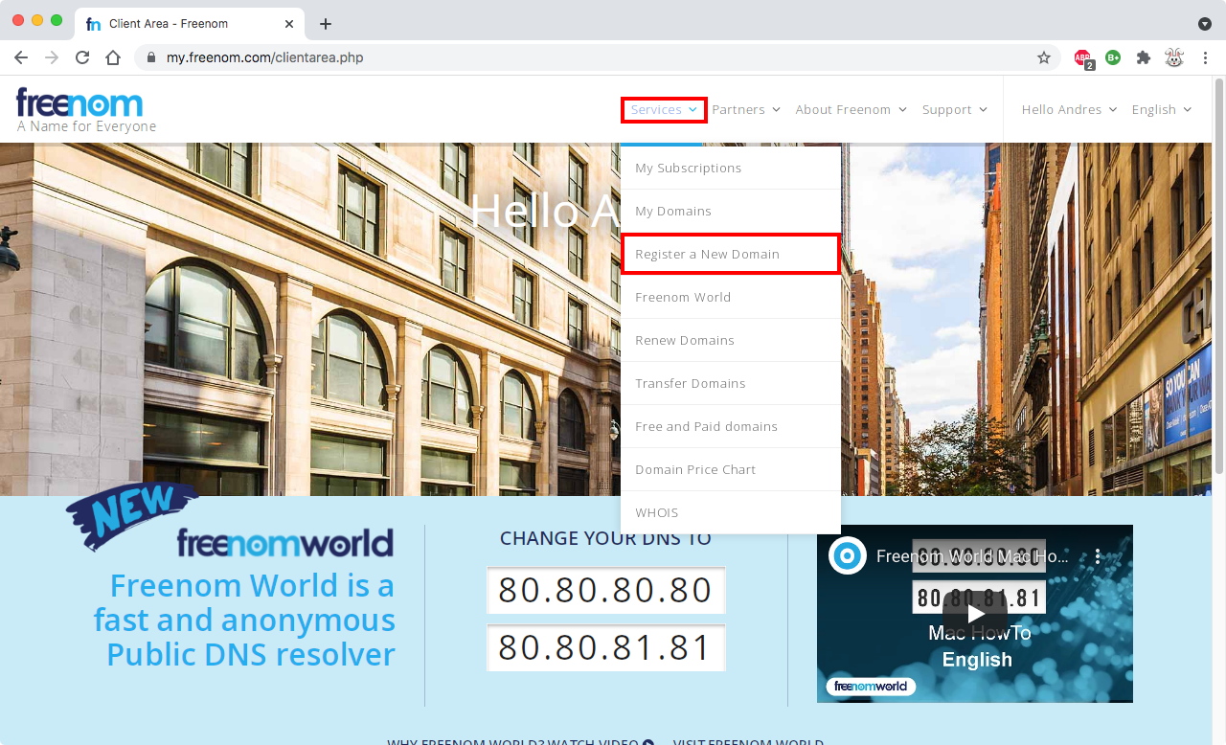Play the Freenom World video
Image resolution: width=1226 pixels, height=745 pixels.
pos(974,613)
